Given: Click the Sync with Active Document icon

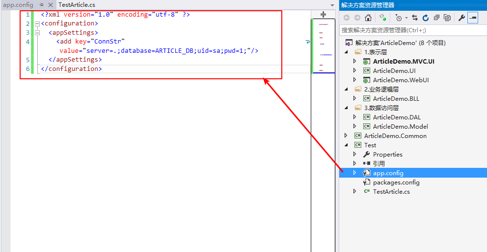Looking at the screenshot, I should click(415, 18).
